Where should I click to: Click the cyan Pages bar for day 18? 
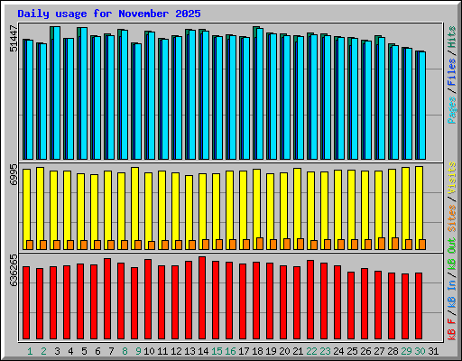tap(260, 94)
